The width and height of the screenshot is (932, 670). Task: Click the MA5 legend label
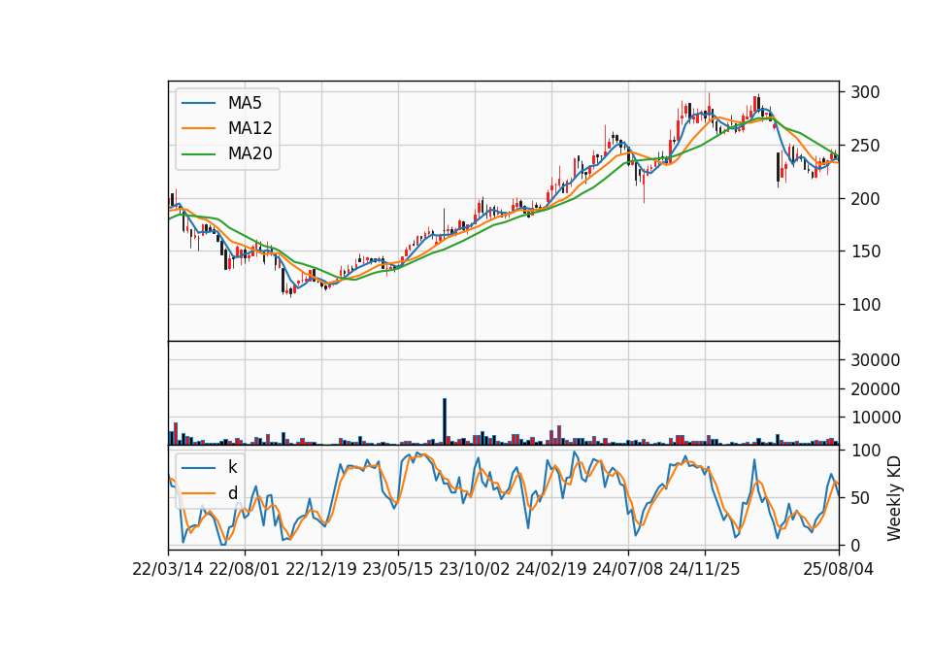click(245, 103)
